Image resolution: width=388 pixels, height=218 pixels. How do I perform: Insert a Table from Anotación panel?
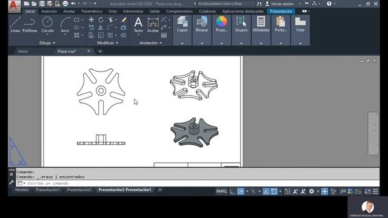point(164,35)
